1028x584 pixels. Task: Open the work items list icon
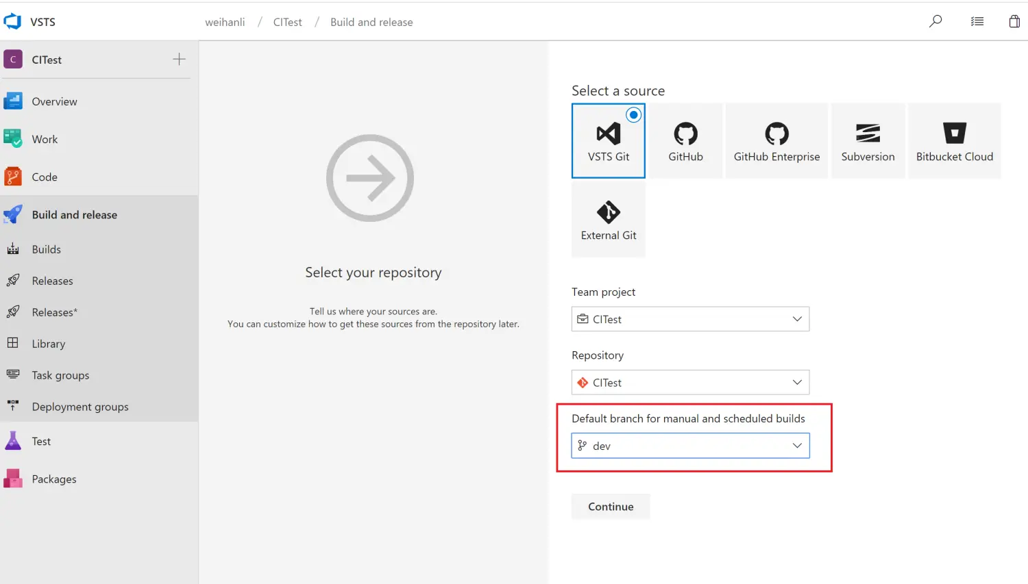977,22
